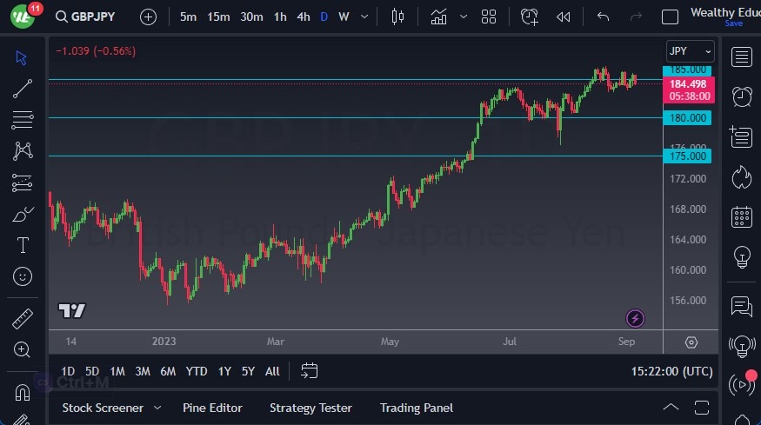Open the alerts clock panel
This screenshot has width=761, height=425.
[742, 96]
